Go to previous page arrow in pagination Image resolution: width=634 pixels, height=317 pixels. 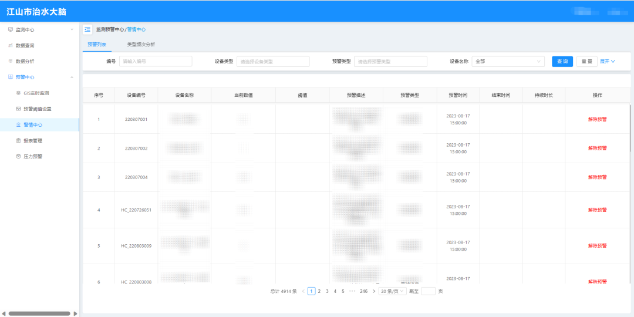[303, 291]
